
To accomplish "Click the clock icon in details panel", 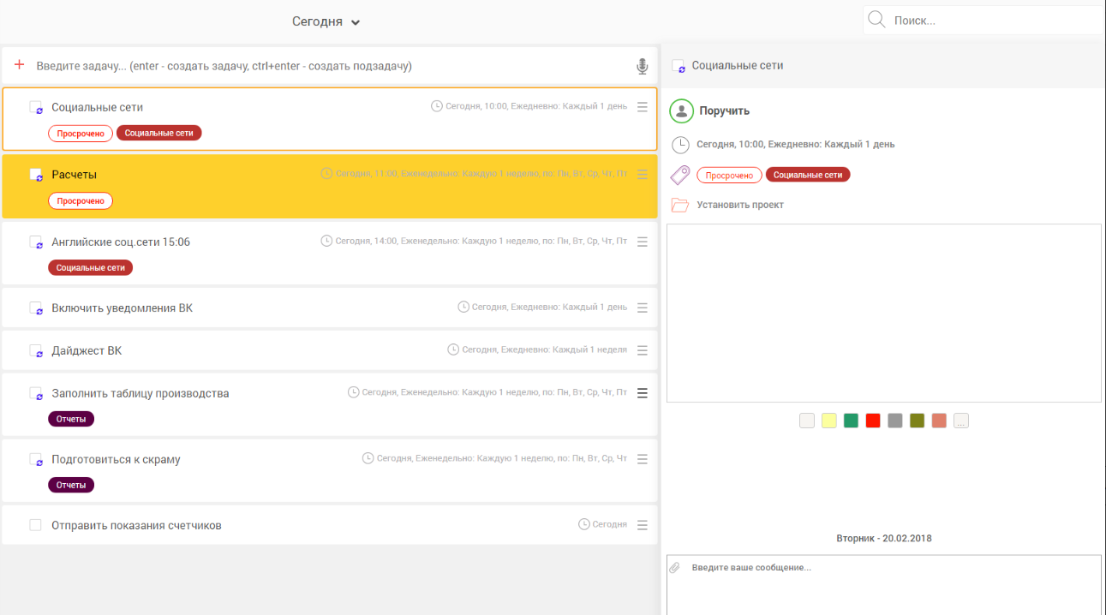I will point(680,145).
